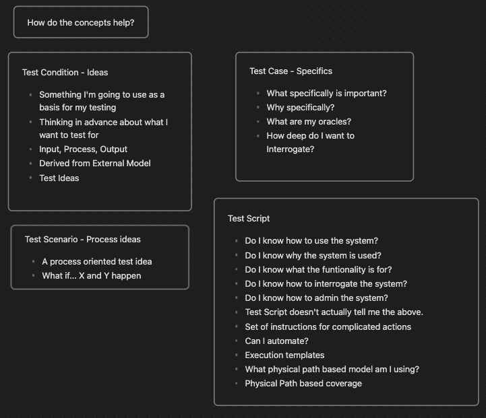
Task: Click 'Physical Path based coverage' line
Action: click(x=303, y=384)
